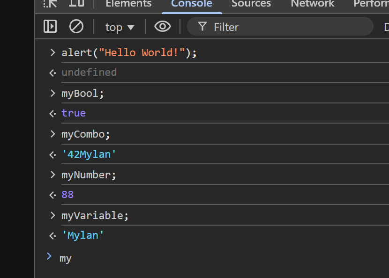
Task: Open the top frame context dropdown
Action: tap(119, 27)
